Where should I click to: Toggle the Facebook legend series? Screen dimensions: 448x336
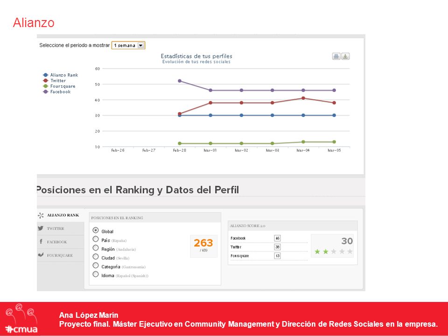(56, 92)
